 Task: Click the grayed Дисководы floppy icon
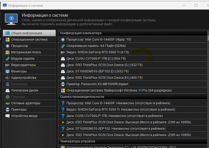(x=7, y=84)
